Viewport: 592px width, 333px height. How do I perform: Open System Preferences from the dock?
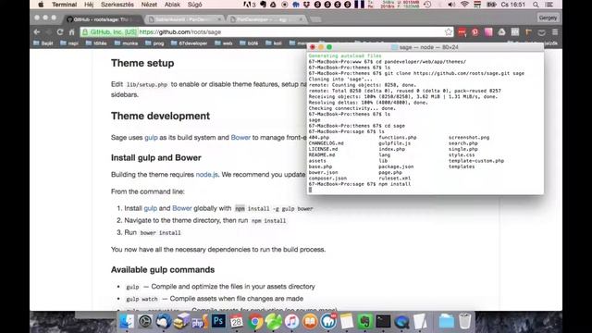pyautogui.click(x=145, y=321)
